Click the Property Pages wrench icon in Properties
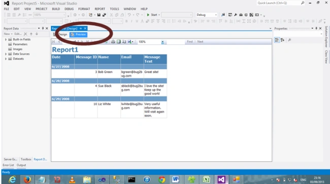 coord(289,40)
